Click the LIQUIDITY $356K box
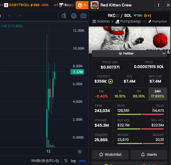This screenshot has height=165, width=171. (x=104, y=79)
